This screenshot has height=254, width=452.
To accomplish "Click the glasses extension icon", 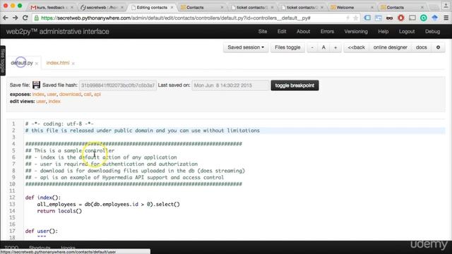I will pos(389,18).
